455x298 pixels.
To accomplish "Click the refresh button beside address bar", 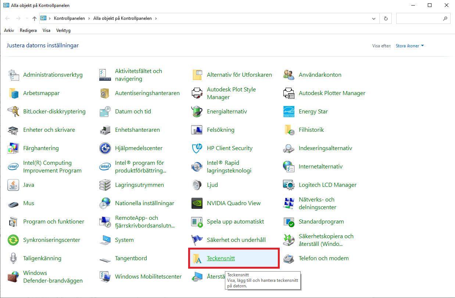I will (386, 18).
